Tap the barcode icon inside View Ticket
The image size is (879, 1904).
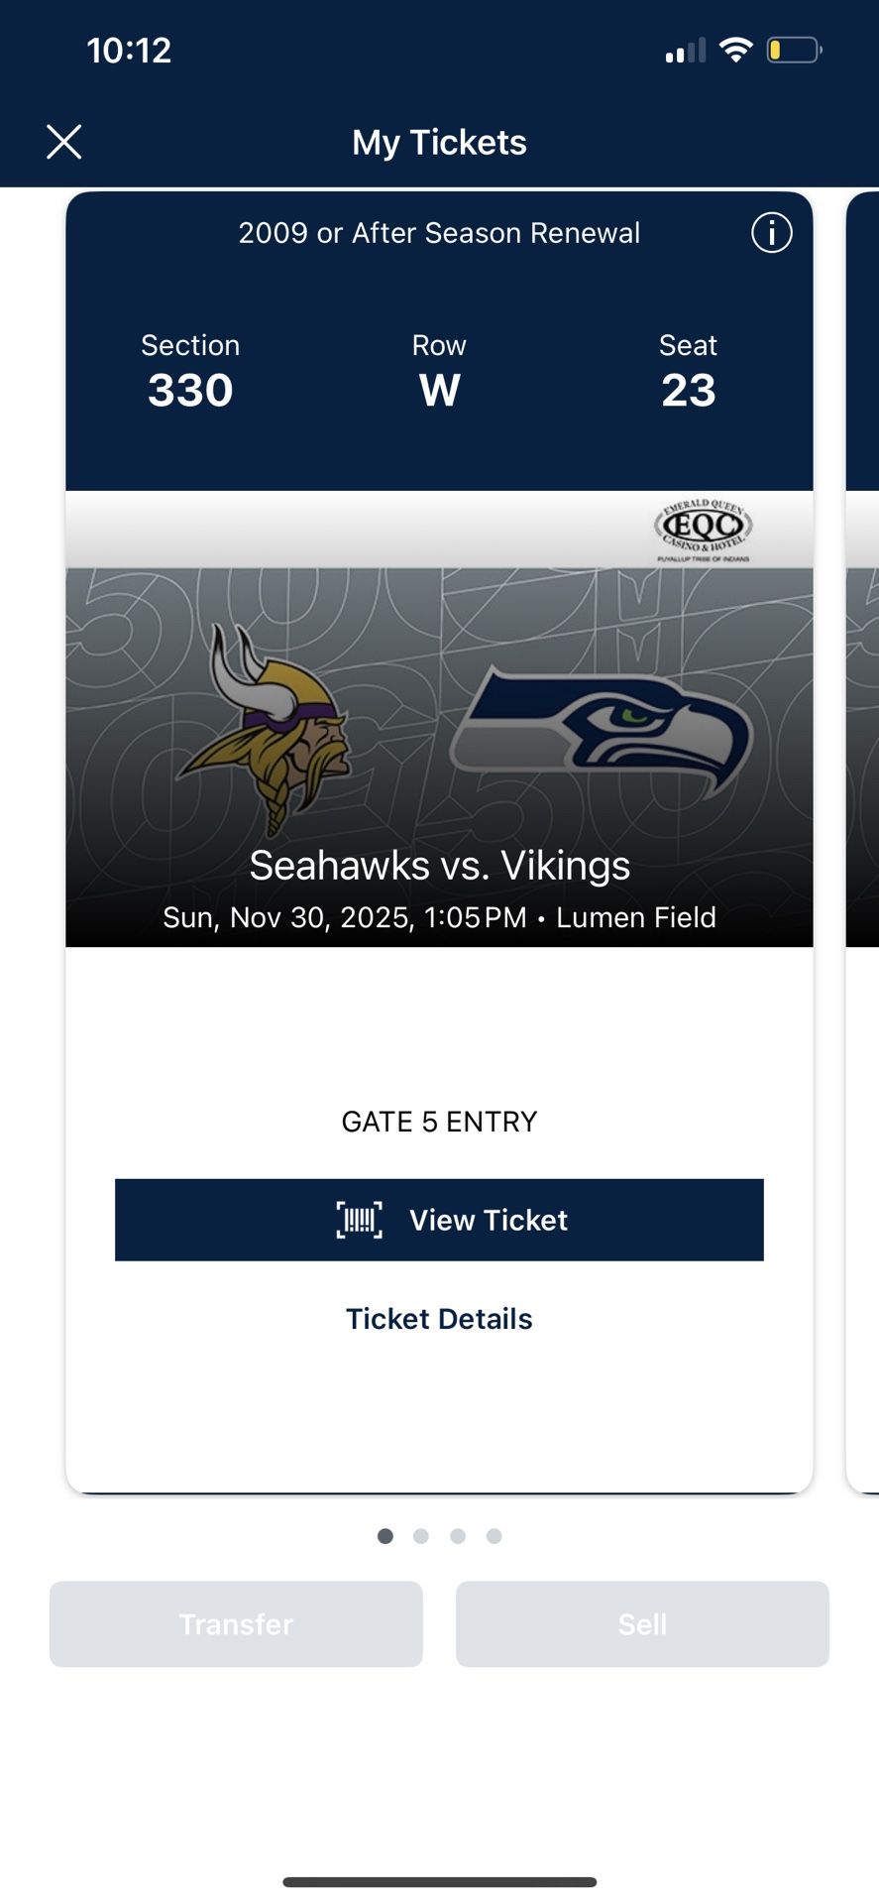360,1220
